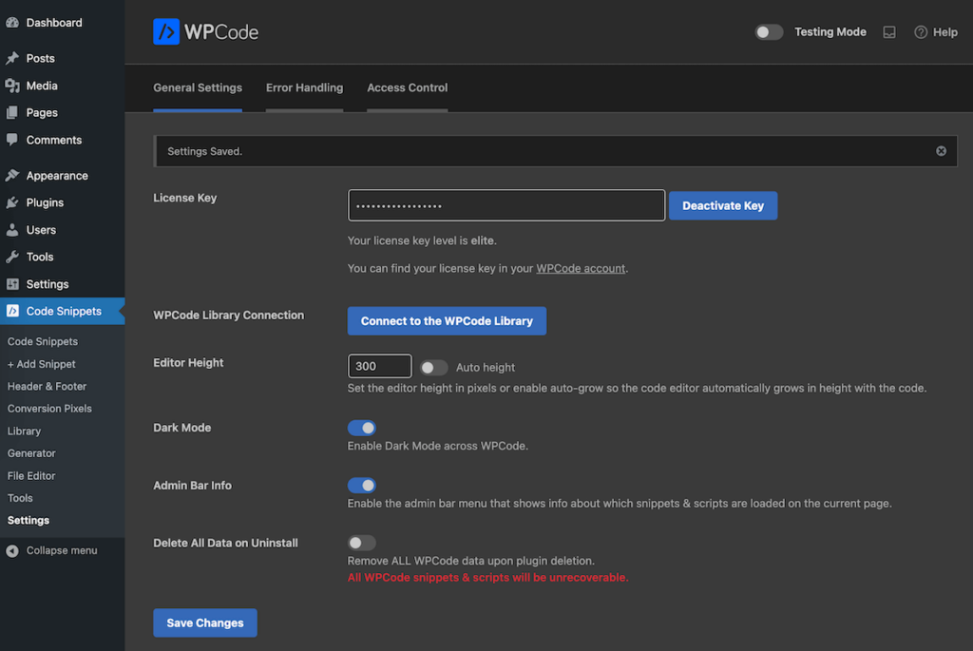Image resolution: width=973 pixels, height=651 pixels.
Task: Enable Delete All Data on Uninstall
Action: (362, 543)
